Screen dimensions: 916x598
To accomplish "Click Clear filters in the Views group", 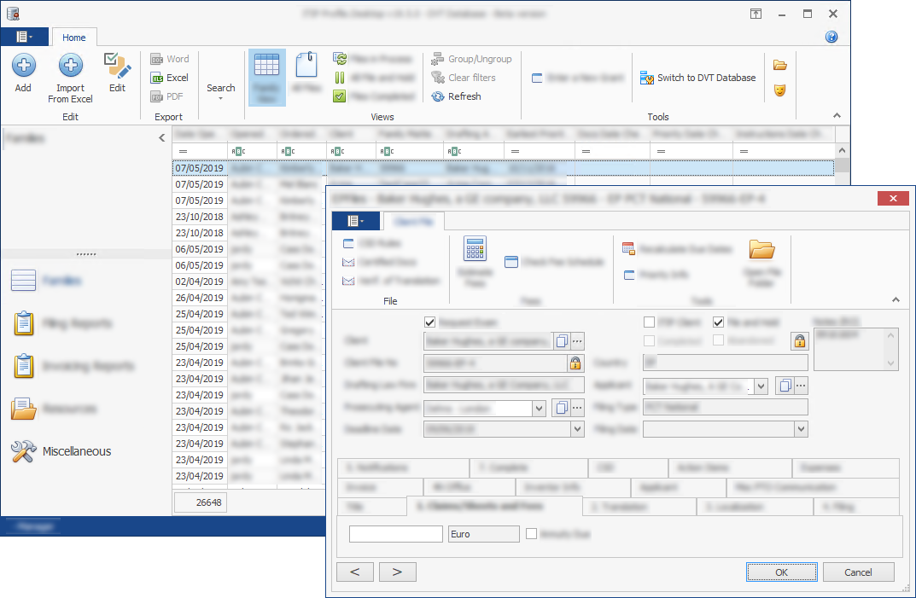I will coord(464,78).
